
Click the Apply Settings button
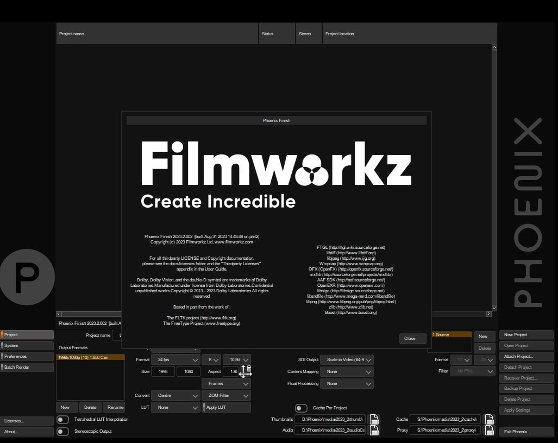point(526,410)
